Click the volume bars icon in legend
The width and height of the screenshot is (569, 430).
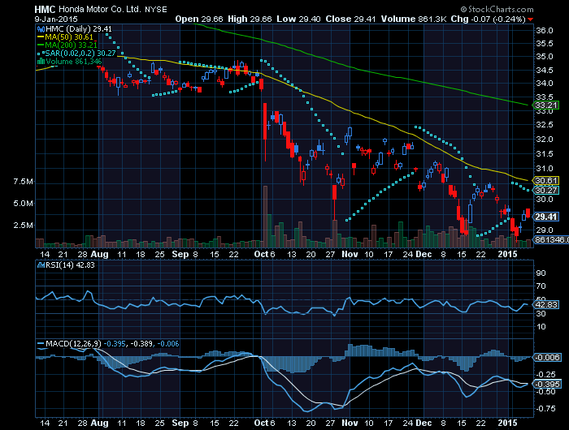click(x=41, y=61)
